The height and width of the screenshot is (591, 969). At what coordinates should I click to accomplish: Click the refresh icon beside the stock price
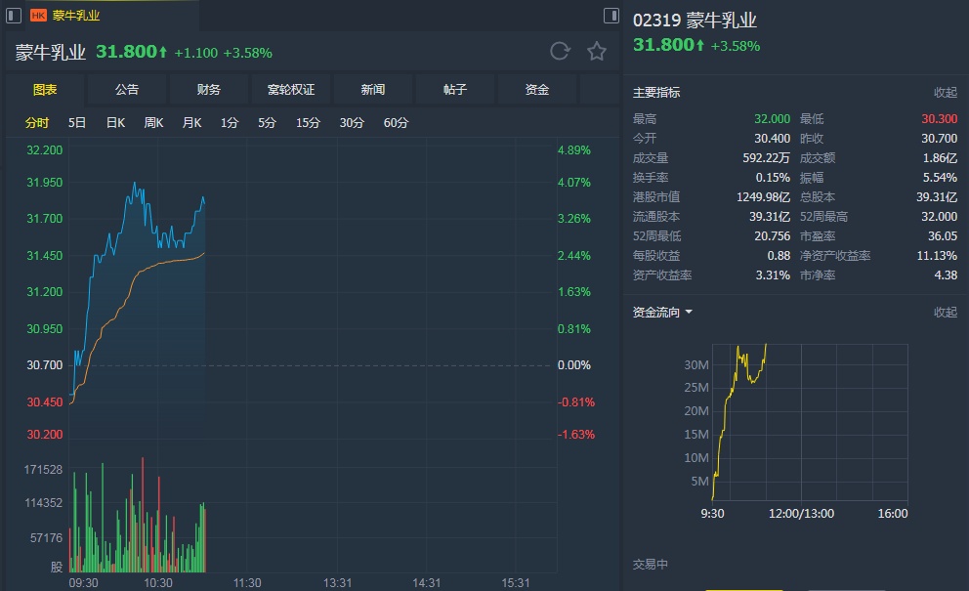[x=560, y=52]
